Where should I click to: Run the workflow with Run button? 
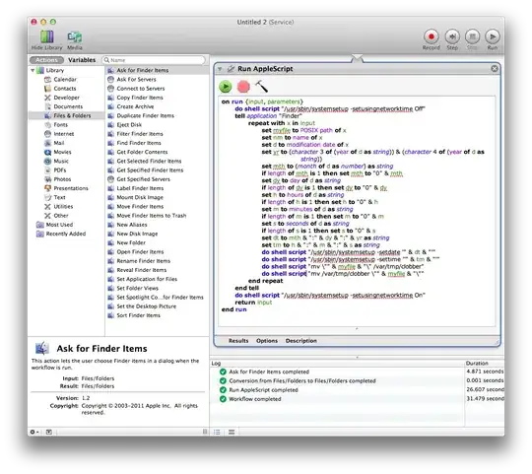click(493, 36)
